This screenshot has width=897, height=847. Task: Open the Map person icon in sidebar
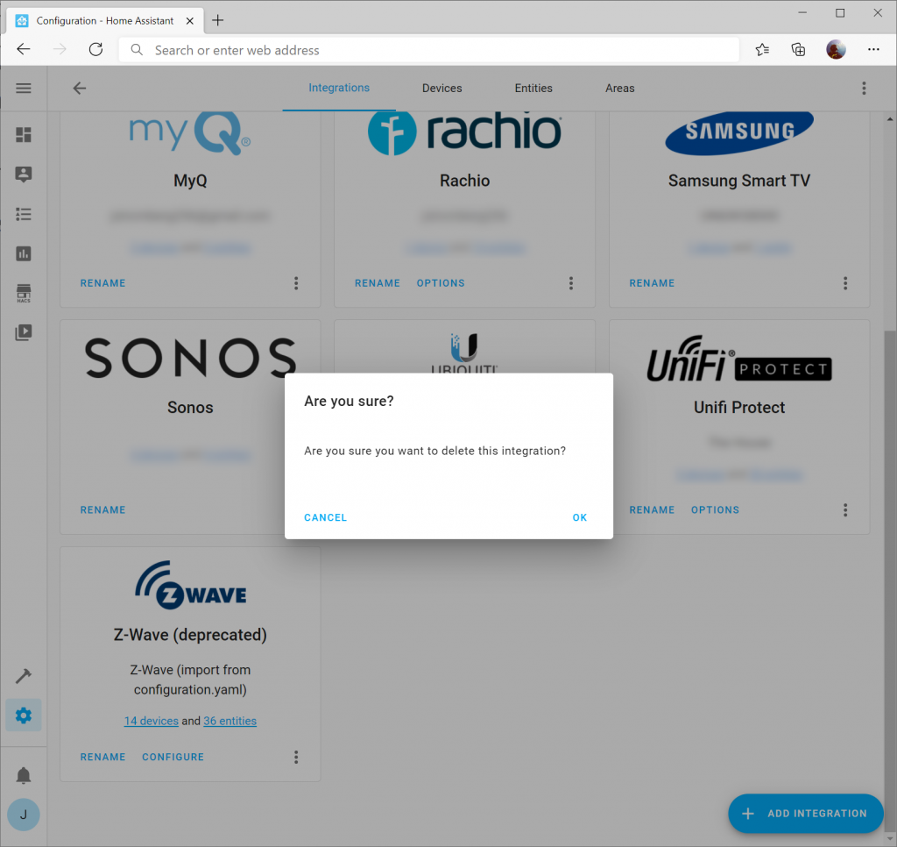pyautogui.click(x=24, y=174)
